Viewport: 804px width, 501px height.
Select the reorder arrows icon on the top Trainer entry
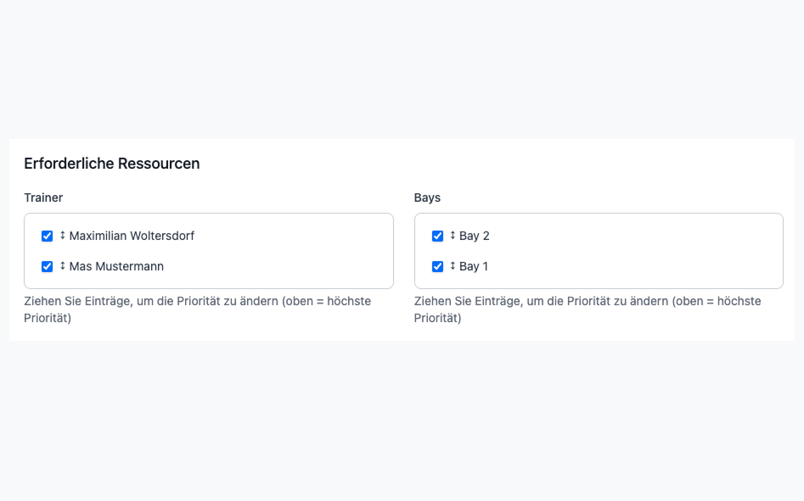coord(62,236)
